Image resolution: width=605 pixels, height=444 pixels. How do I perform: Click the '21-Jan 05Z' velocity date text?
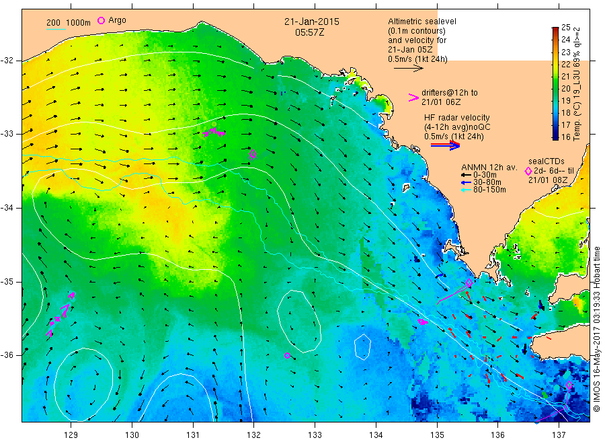coord(410,50)
